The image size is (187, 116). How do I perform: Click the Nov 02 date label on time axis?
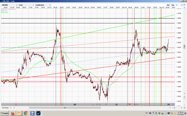click(124, 7)
